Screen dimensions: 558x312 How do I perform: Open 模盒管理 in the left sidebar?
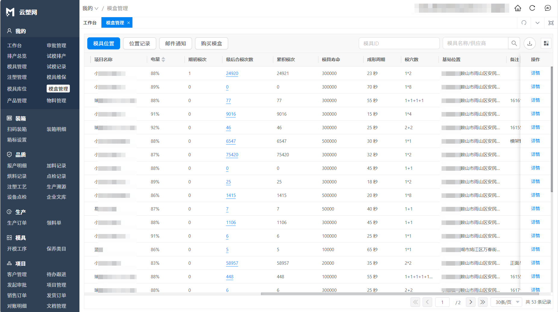pyautogui.click(x=58, y=88)
